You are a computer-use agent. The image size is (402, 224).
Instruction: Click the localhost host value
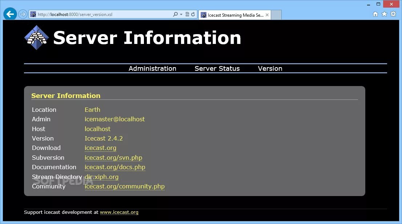[97, 129]
